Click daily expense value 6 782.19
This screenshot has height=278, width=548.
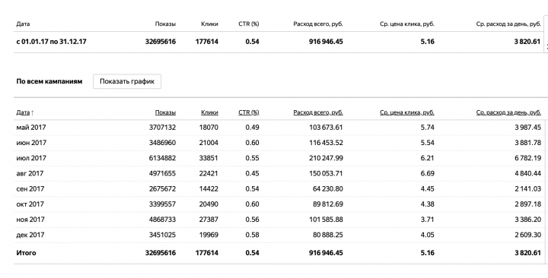click(x=527, y=158)
